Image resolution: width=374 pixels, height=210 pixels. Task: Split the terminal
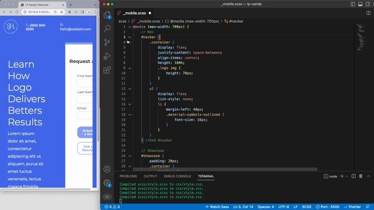click(x=354, y=176)
